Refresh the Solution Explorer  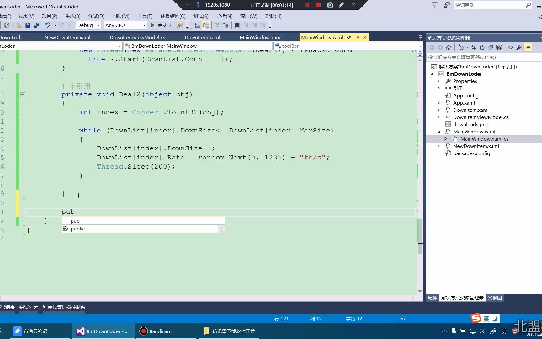pyautogui.click(x=482, y=47)
